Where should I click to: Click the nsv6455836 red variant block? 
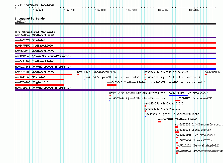[206, 74]
